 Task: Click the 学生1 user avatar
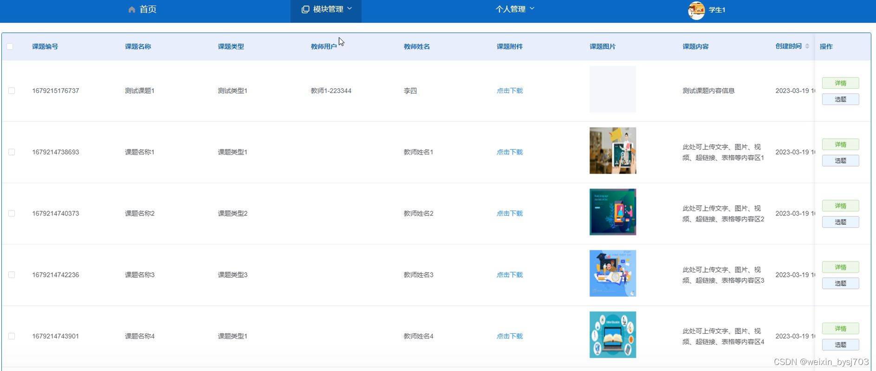coord(696,10)
